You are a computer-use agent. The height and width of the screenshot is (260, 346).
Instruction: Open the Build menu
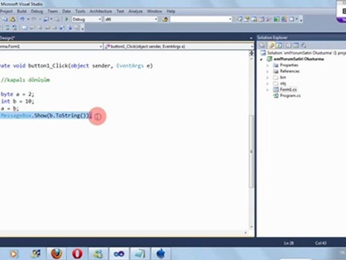pos(22,11)
